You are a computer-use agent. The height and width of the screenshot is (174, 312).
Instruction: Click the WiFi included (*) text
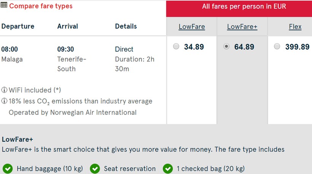pos(35,90)
